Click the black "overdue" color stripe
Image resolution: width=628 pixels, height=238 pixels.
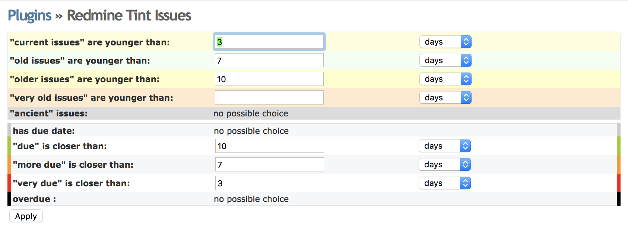9,199
